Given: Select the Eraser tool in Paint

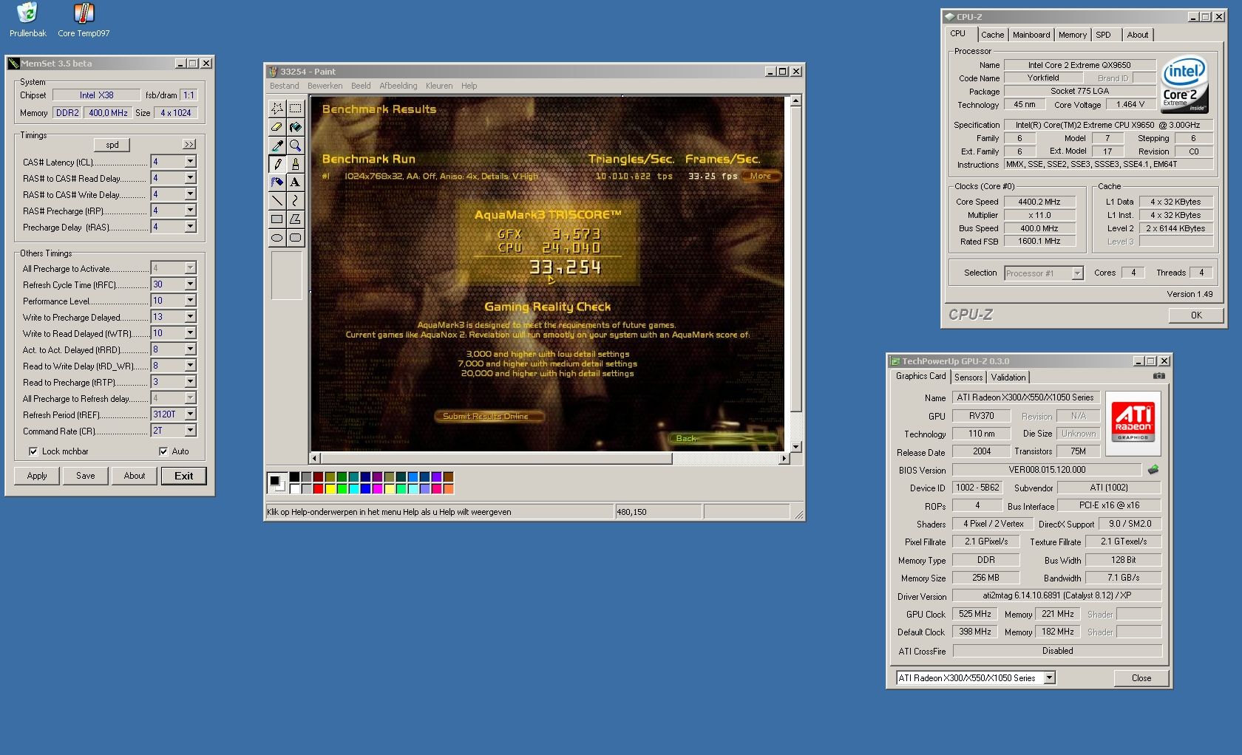Looking at the screenshot, I should click(x=276, y=126).
